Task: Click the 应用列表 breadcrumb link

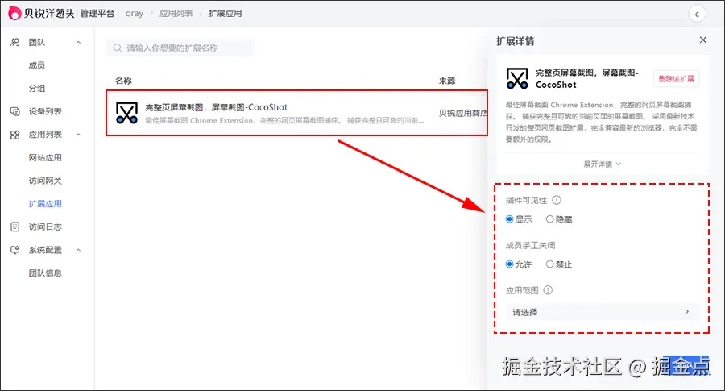Action: pos(176,14)
